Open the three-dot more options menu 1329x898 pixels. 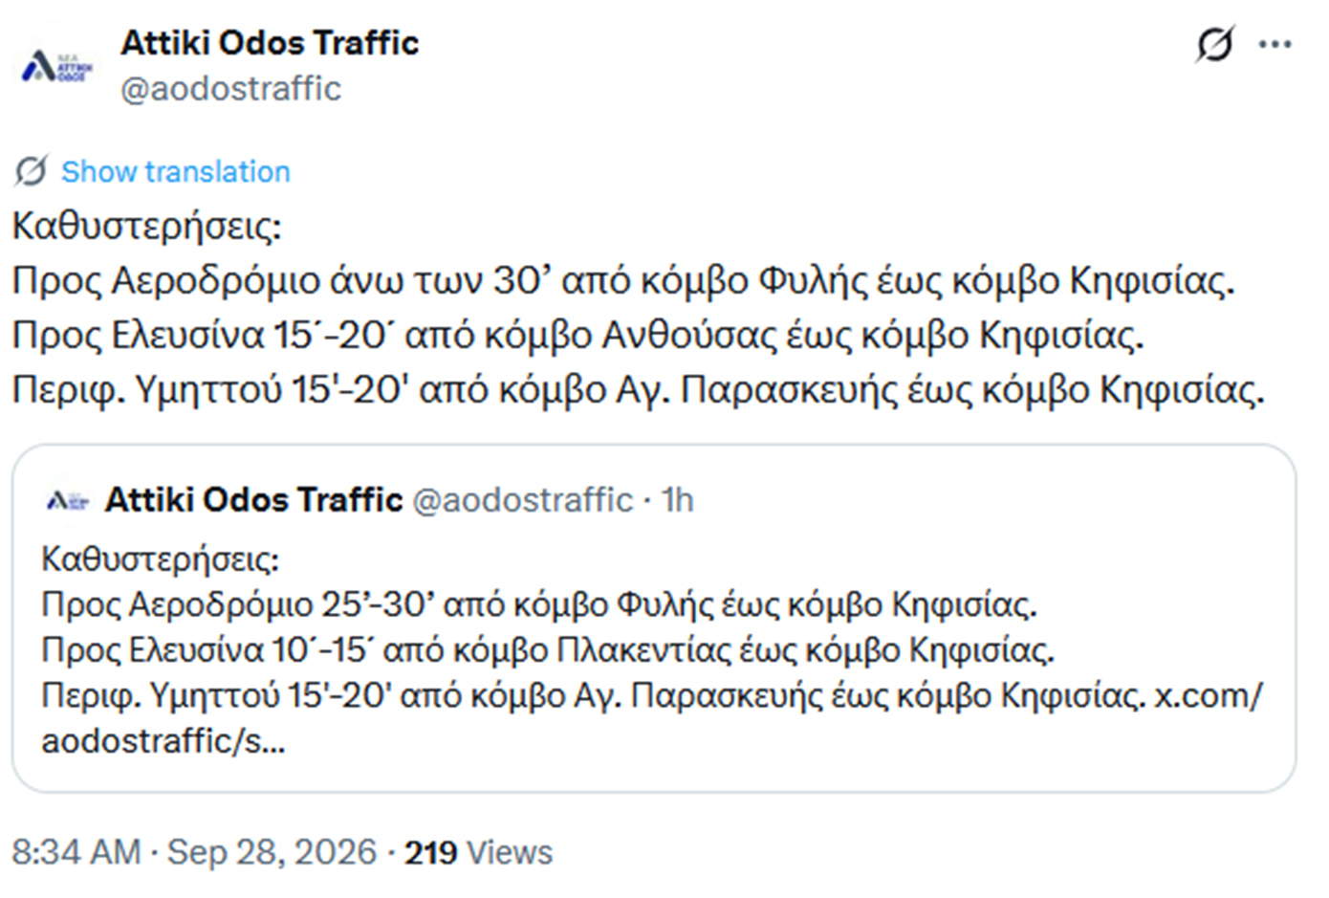point(1275,44)
